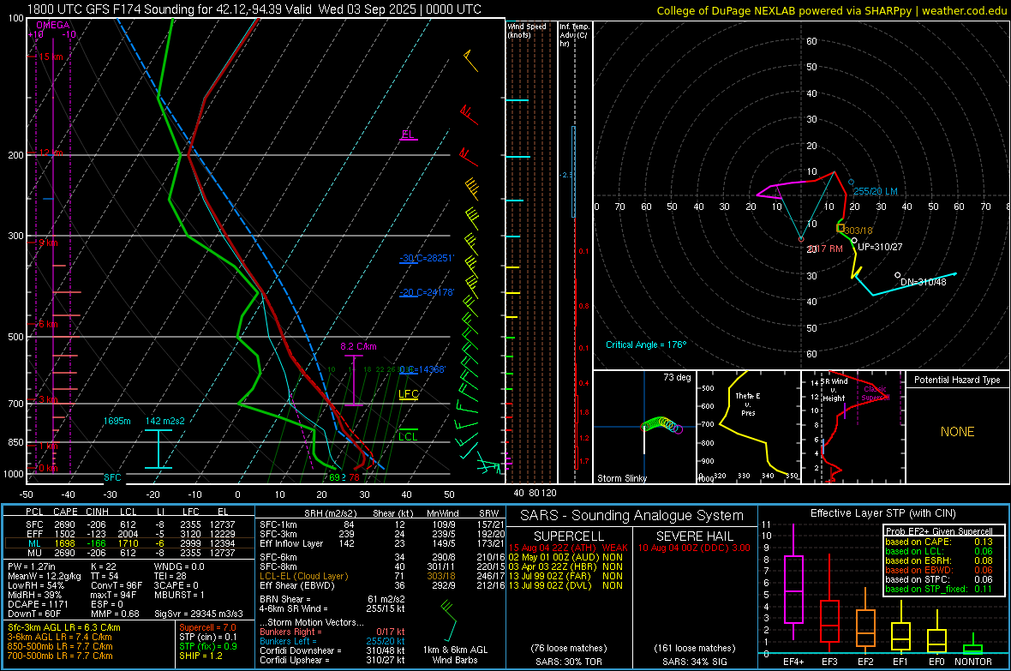This screenshot has height=671, width=1011.
Task: Click the DCAPE = 1171 value
Action: pos(38,604)
